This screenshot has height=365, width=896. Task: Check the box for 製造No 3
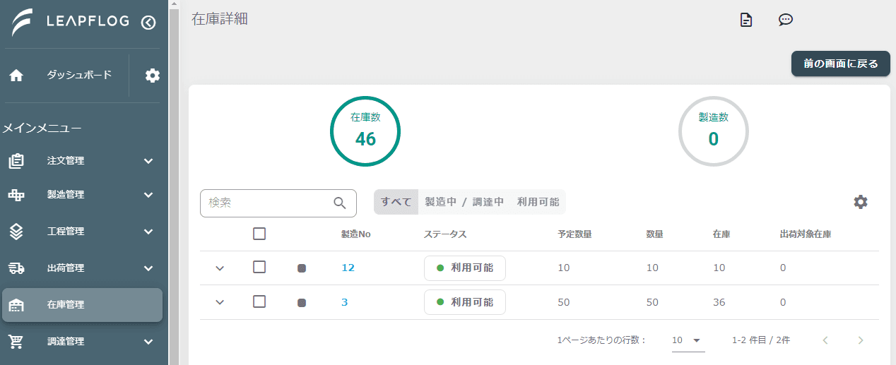pos(259,301)
